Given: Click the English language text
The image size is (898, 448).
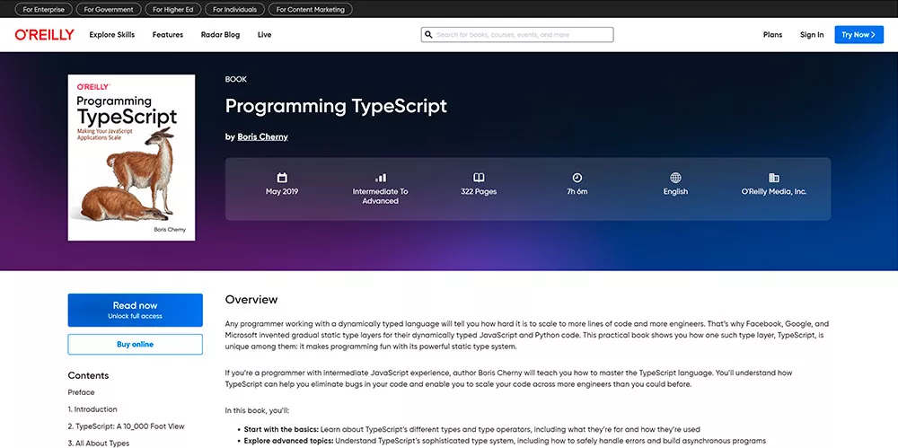Looking at the screenshot, I should click(676, 192).
